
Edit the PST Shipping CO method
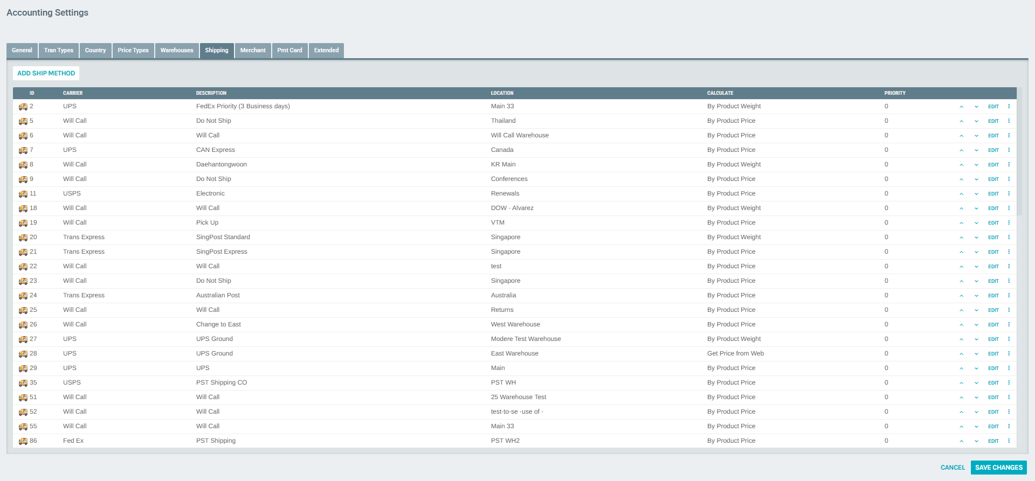point(993,383)
